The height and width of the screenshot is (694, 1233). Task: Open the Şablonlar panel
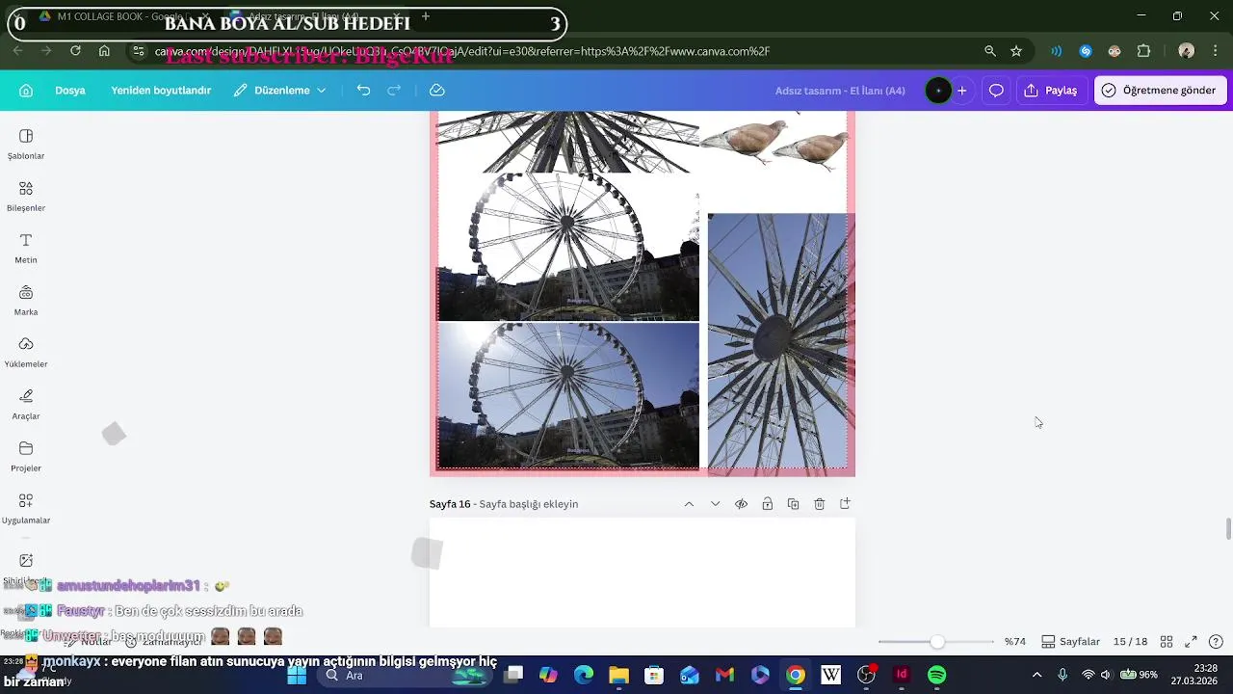26,145
